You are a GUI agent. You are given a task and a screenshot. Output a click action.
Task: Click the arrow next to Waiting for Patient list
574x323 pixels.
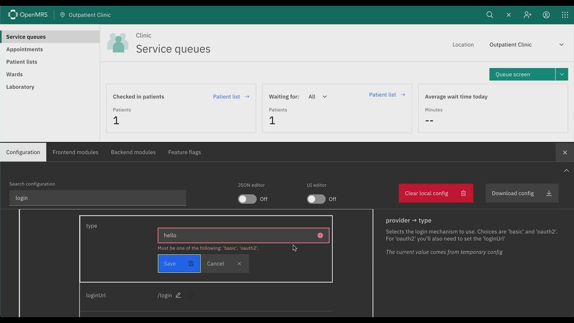coord(403,95)
